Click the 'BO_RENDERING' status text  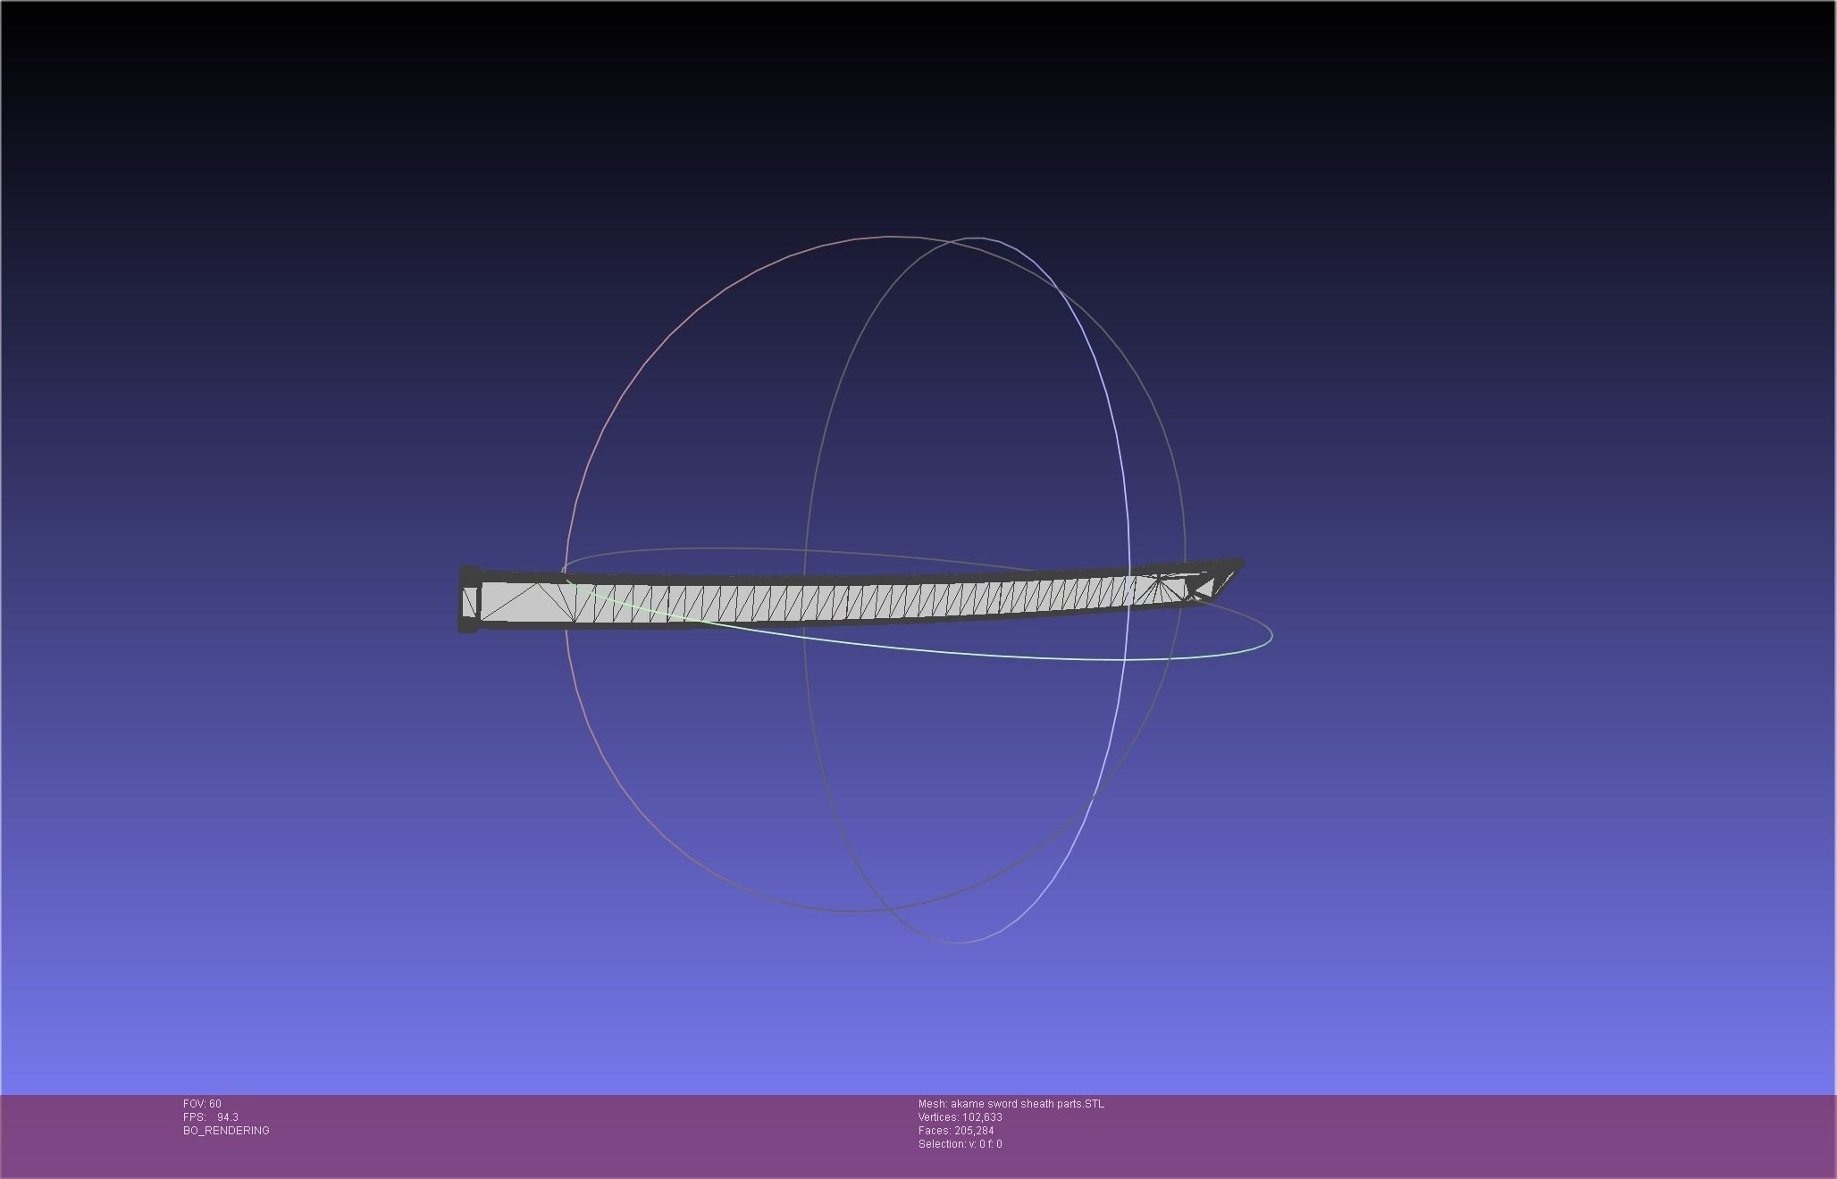(226, 1131)
